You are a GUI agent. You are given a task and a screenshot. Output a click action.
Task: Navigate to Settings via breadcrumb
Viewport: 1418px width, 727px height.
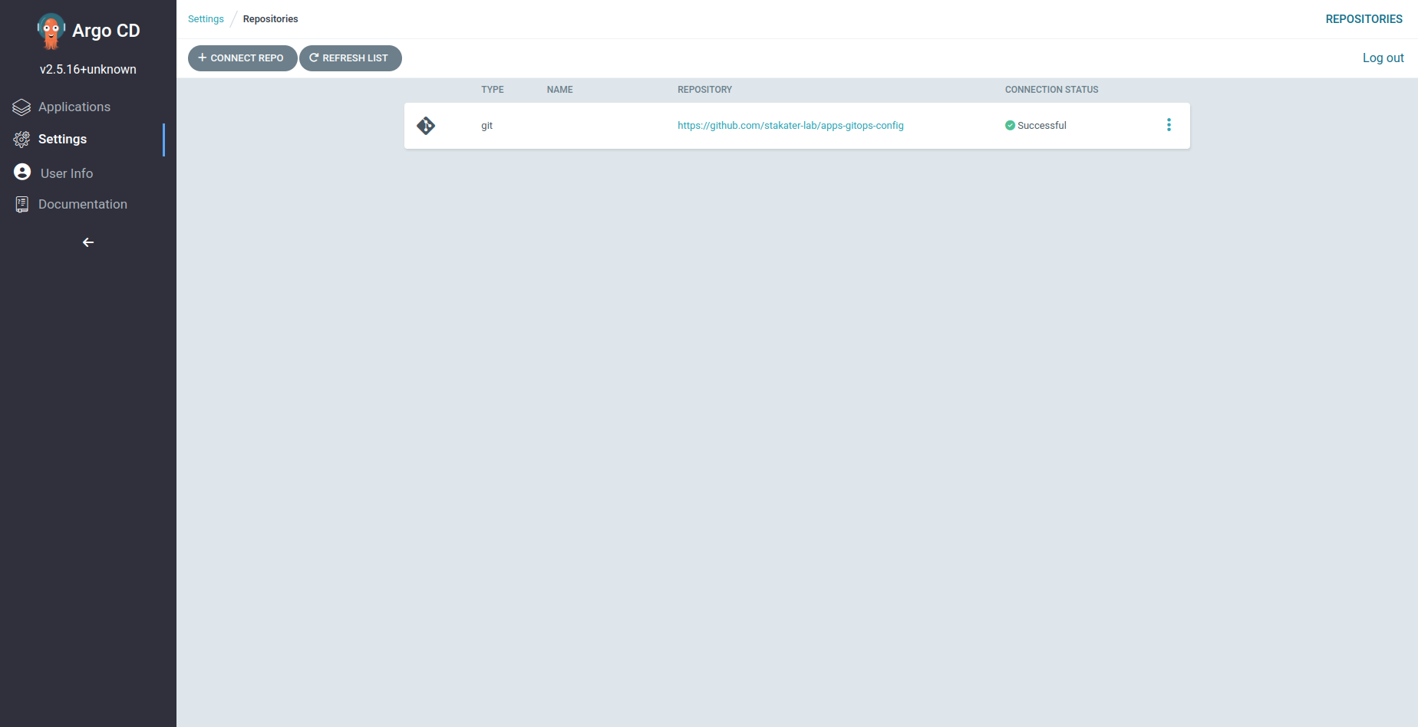206,18
